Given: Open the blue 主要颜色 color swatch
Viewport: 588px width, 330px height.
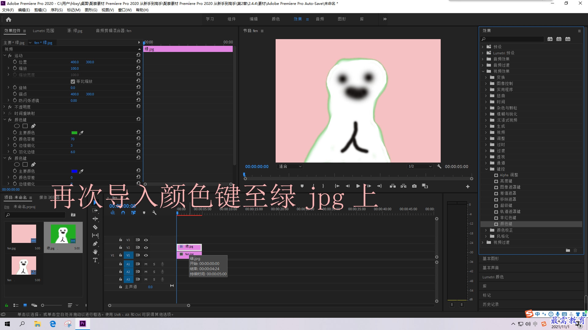Looking at the screenshot, I should point(74,171).
